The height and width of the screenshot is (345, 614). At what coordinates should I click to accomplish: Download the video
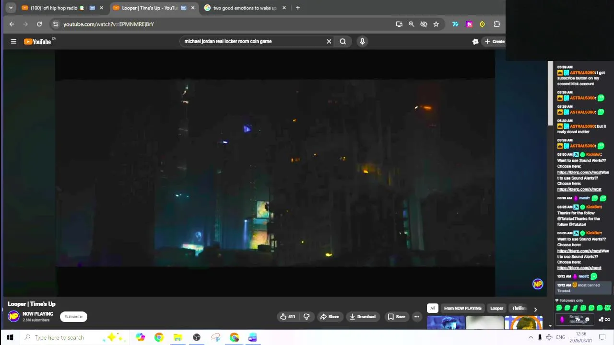(363, 316)
